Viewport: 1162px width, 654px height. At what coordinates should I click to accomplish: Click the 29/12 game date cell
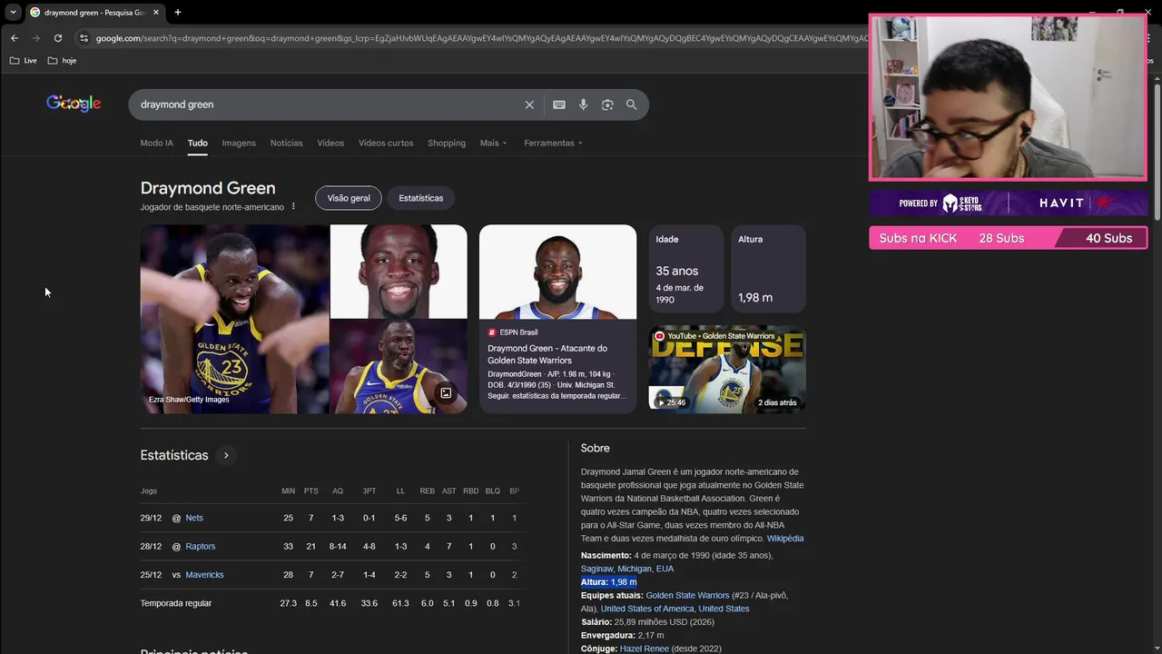151,518
